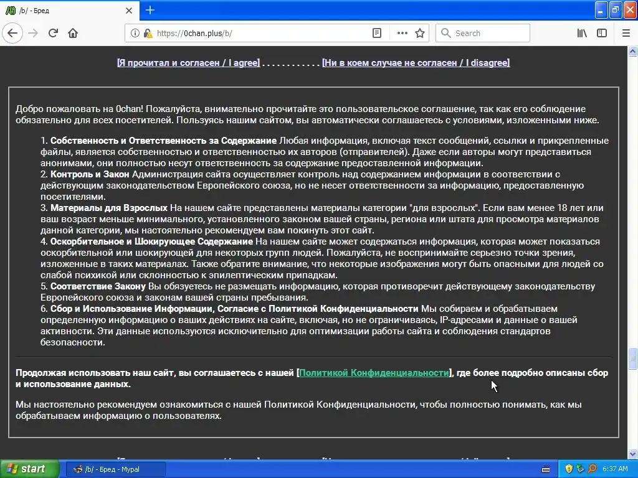638x478 pixels.
Task: Click the magnifier tray icon
Action: point(592,469)
